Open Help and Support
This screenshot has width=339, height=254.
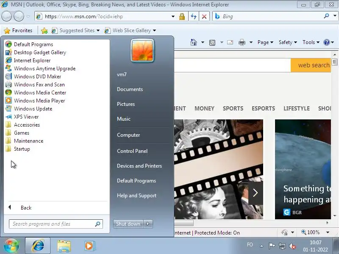136,196
